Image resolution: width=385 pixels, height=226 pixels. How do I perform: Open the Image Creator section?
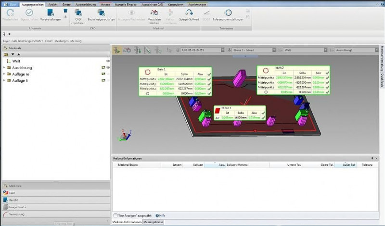click(x=56, y=207)
